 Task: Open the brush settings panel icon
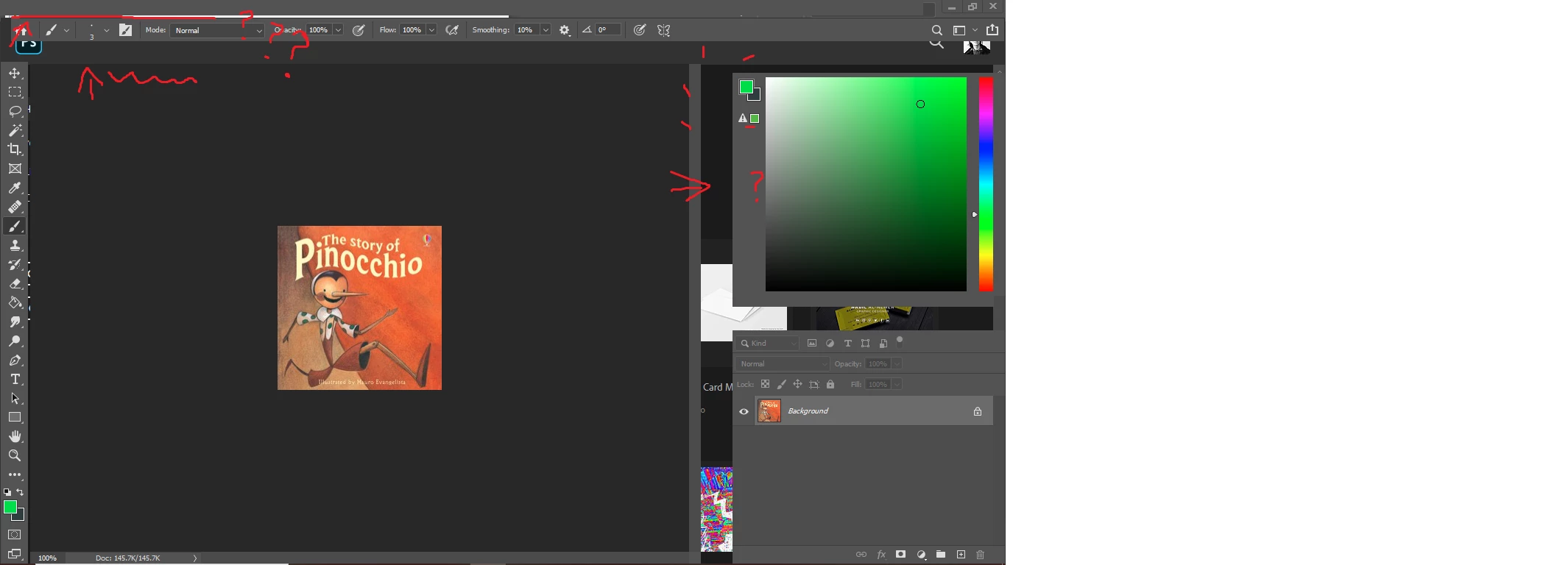[126, 30]
